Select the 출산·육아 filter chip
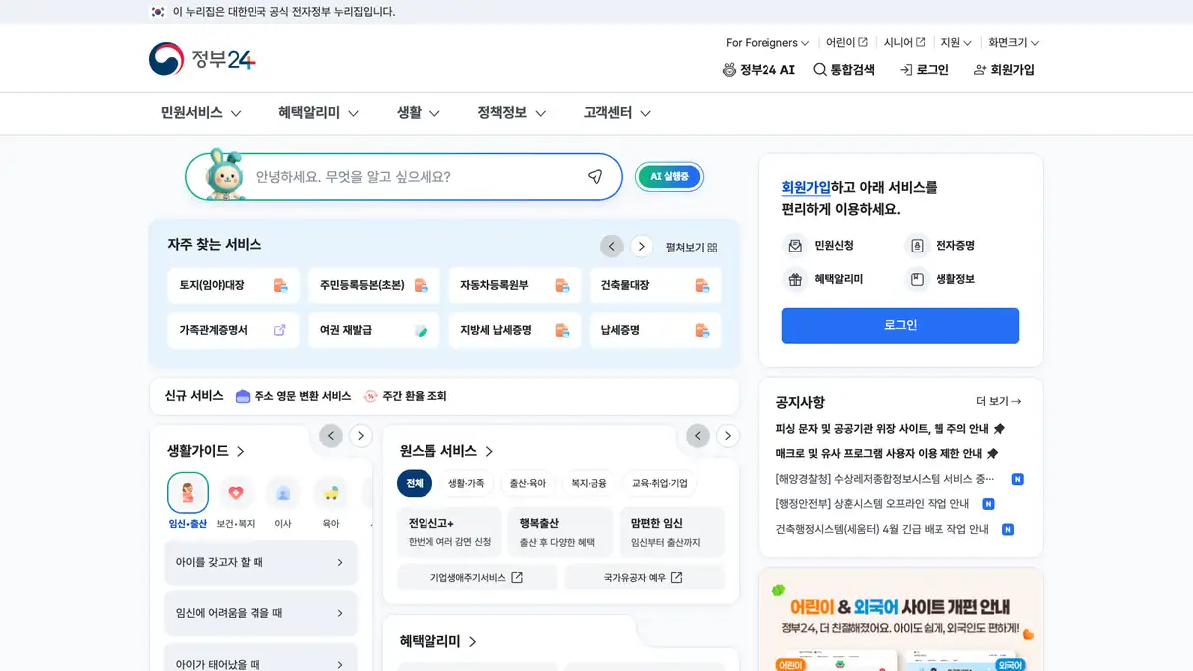The image size is (1193, 671). (x=527, y=483)
